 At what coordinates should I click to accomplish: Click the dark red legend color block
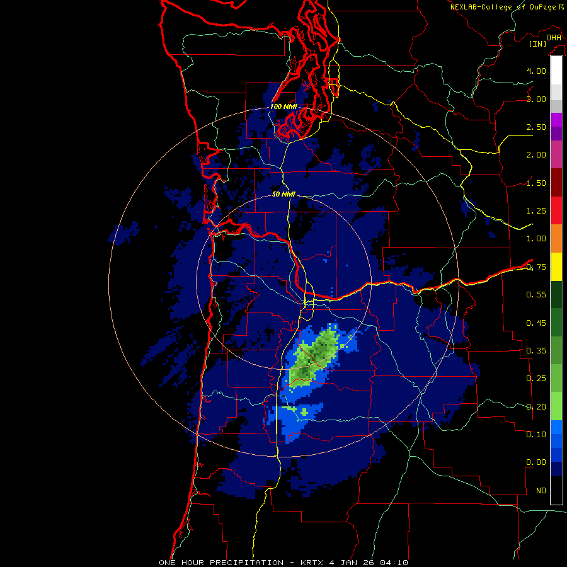point(556,183)
